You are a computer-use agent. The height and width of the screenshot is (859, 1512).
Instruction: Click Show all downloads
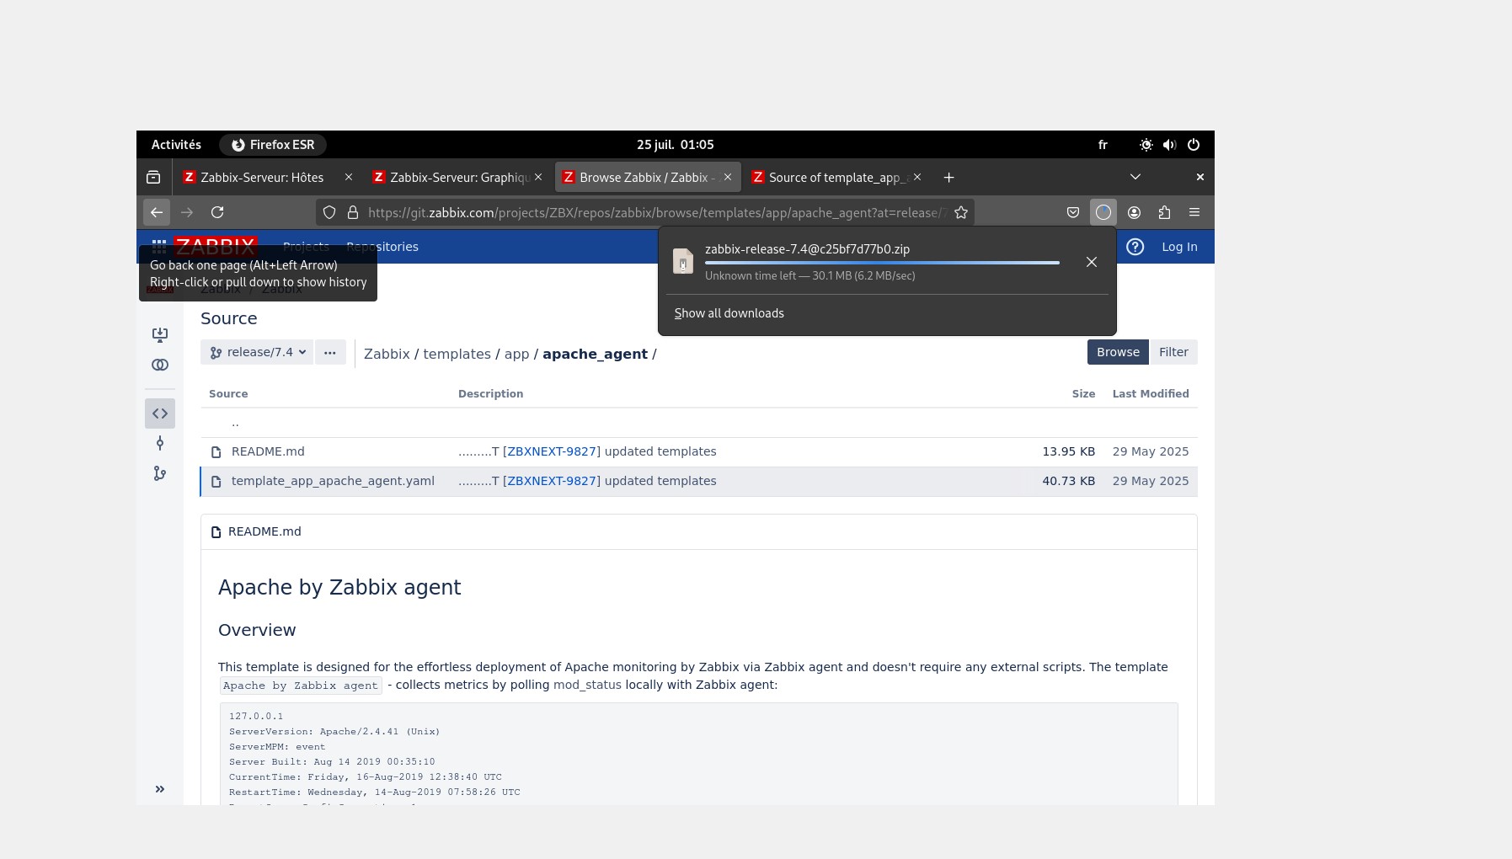click(729, 313)
